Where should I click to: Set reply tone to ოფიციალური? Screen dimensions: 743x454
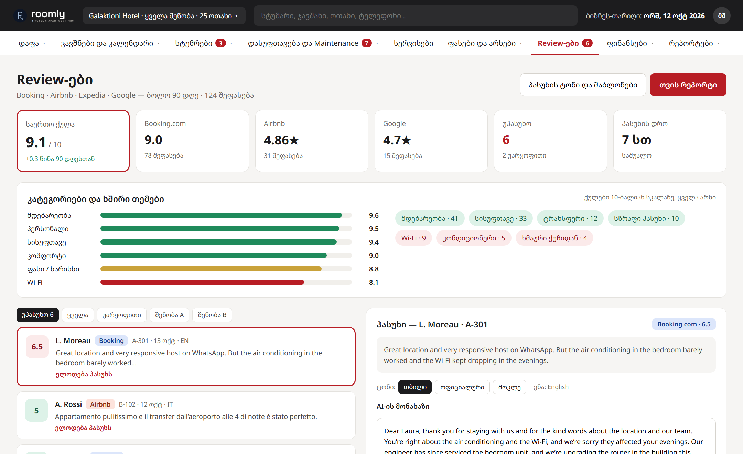pyautogui.click(x=462, y=387)
